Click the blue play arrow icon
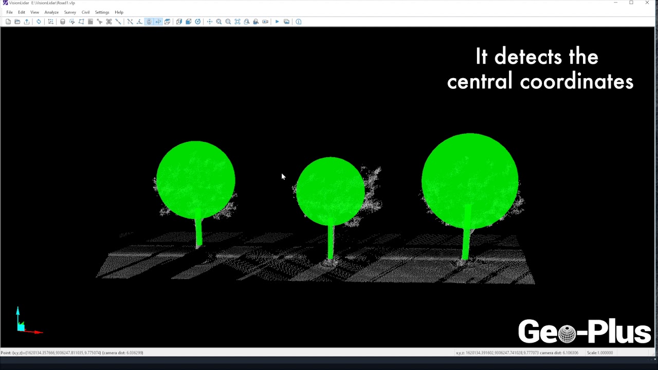This screenshot has width=658, height=370. coord(277,22)
